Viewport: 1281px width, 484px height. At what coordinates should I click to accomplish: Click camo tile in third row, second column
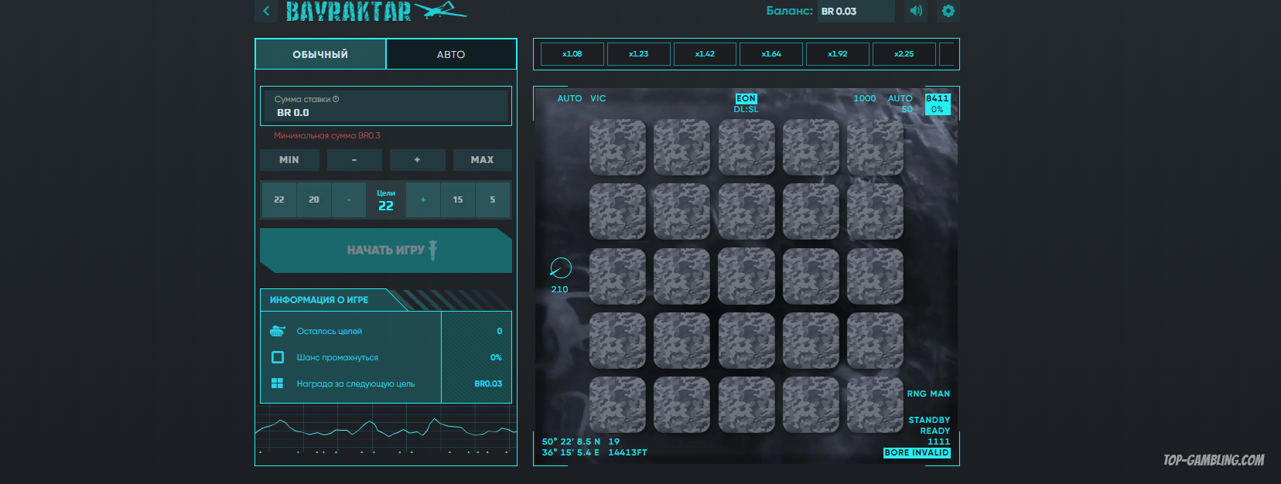[682, 276]
